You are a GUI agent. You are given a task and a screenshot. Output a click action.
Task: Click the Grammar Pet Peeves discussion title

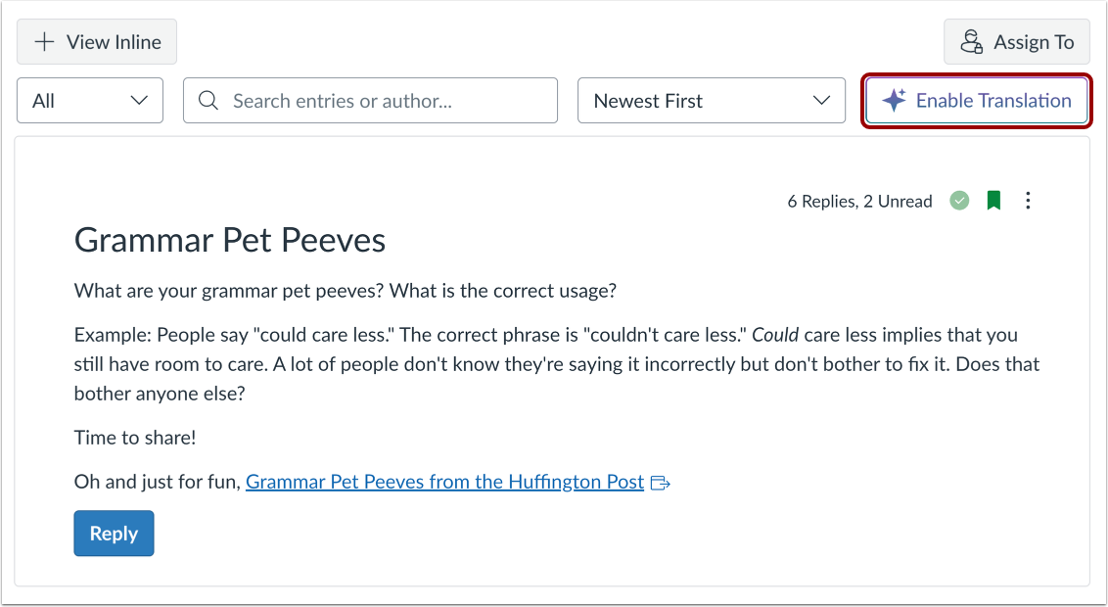(230, 240)
